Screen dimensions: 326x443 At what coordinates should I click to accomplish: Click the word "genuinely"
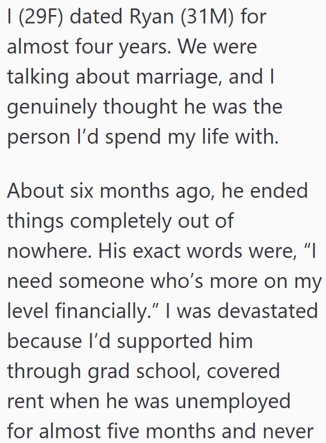click(52, 108)
